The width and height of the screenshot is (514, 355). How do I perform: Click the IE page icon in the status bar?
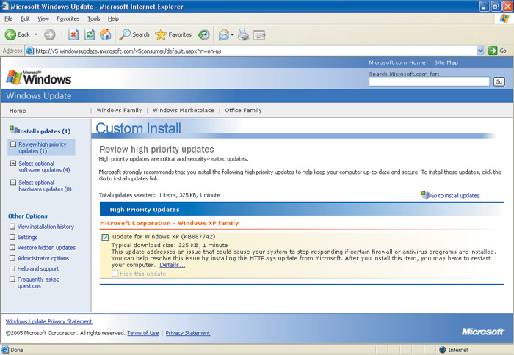pyautogui.click(x=4, y=349)
